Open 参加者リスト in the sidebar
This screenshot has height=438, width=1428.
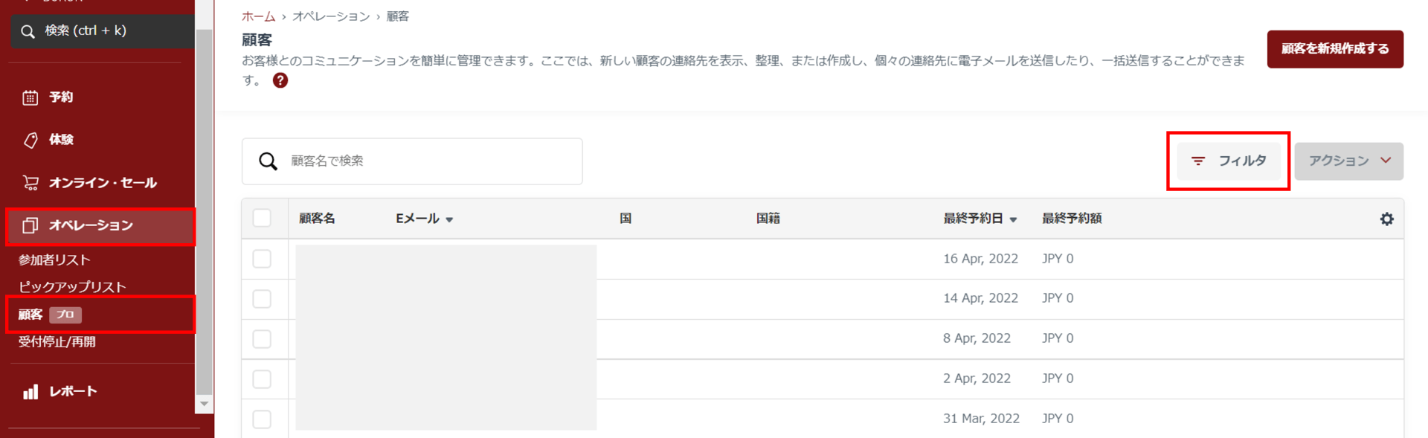(x=54, y=260)
